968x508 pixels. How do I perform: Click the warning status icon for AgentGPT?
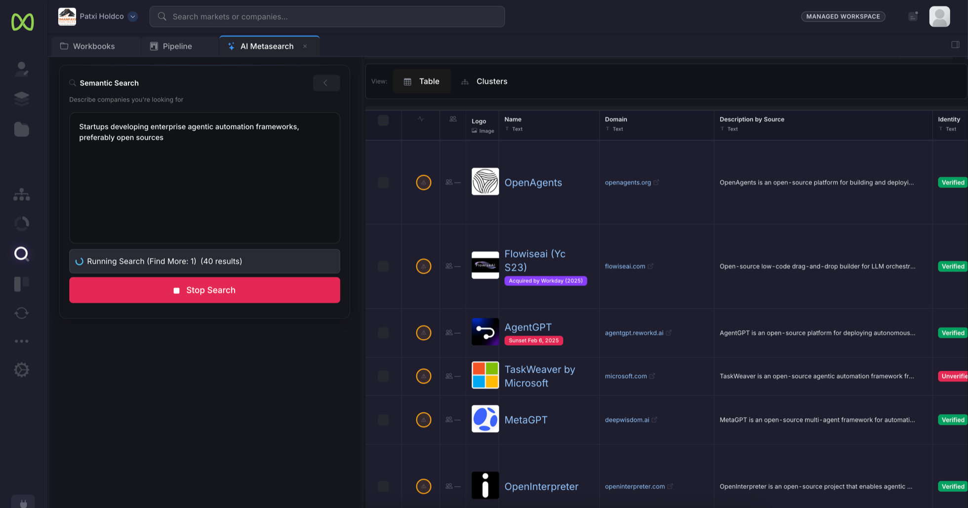click(x=423, y=333)
